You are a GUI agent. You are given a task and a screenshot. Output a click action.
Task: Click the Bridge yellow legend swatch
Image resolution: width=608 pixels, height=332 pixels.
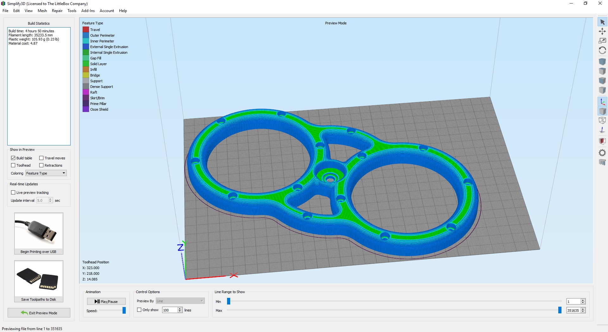[85, 75]
